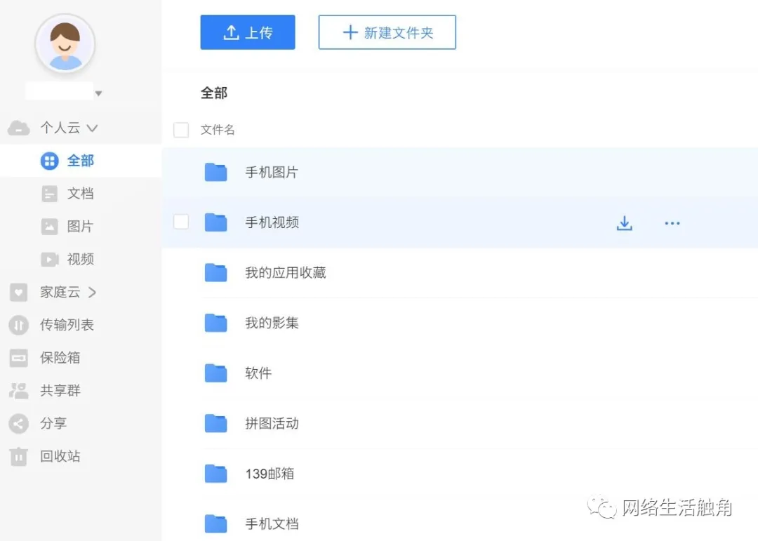Click the 上传 upload button
The width and height of the screenshot is (758, 541).
pos(248,32)
